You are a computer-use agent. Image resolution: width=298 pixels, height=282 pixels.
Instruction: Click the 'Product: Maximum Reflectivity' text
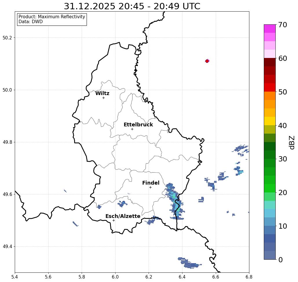tap(52, 17)
